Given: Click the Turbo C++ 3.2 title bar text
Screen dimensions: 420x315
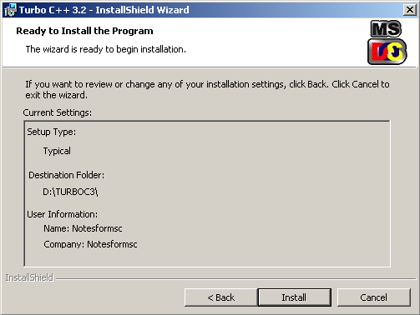Looking at the screenshot, I should (x=104, y=10).
